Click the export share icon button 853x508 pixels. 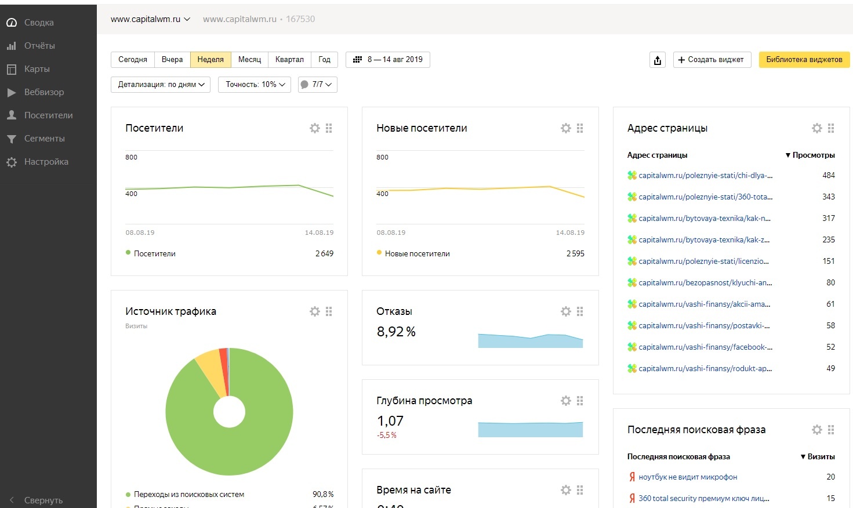(657, 60)
